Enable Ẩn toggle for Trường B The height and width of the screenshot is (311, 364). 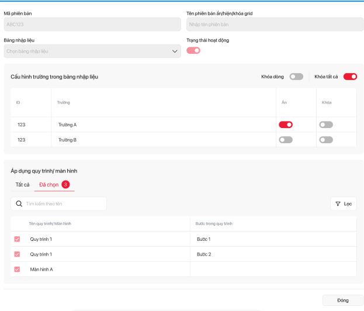click(x=286, y=140)
